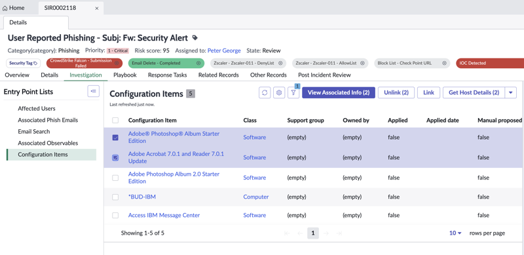The width and height of the screenshot is (524, 255).
Task: Open list personalization gear settings
Action: click(279, 92)
